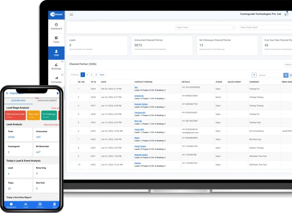Check the checkbox for row with CP ID 4239

pyautogui.click(x=71, y=89)
